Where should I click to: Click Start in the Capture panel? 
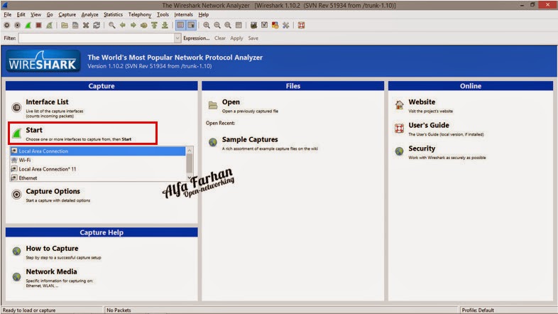(34, 130)
